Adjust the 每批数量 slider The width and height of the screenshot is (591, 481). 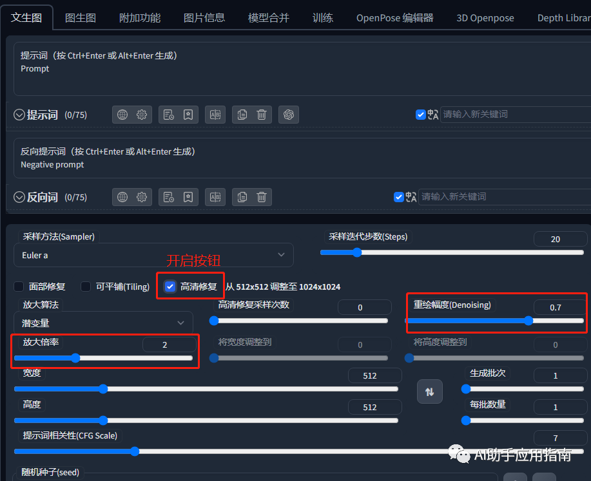[x=523, y=420]
